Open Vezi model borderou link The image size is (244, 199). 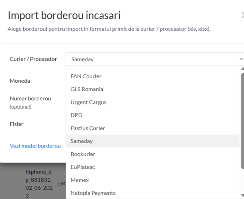point(35,146)
